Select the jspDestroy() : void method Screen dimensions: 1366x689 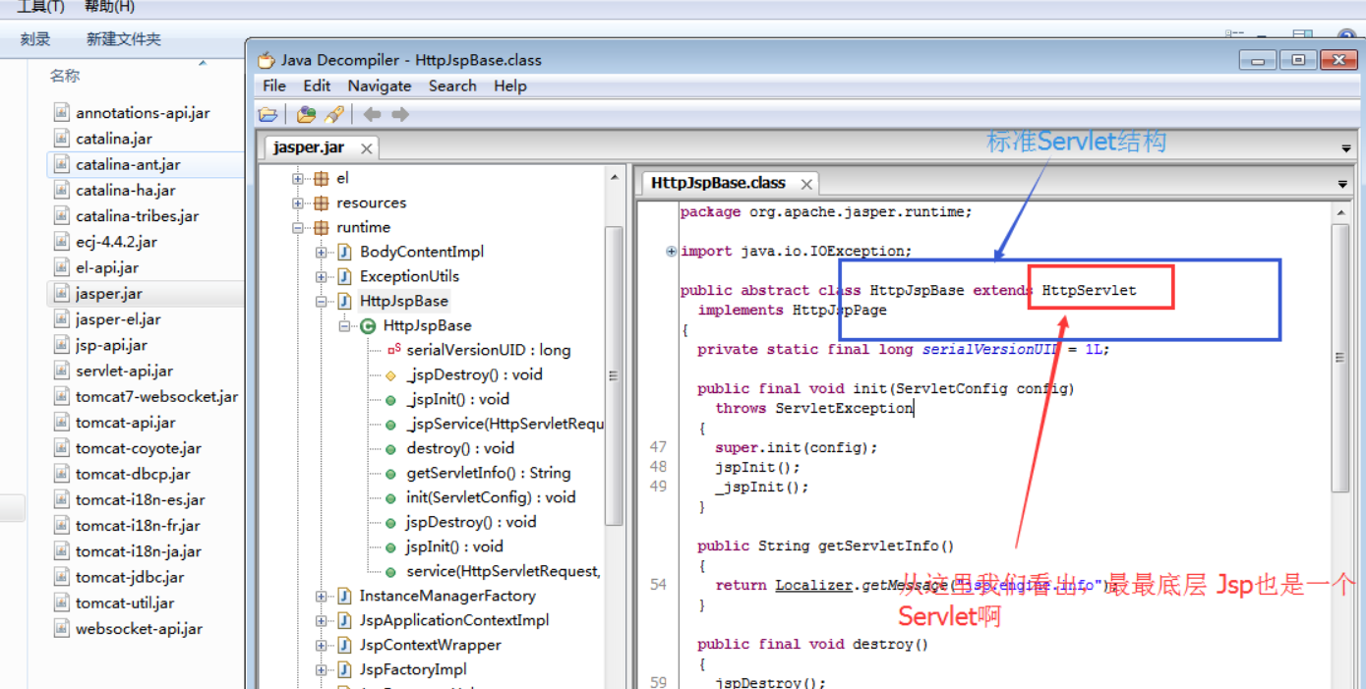click(471, 522)
